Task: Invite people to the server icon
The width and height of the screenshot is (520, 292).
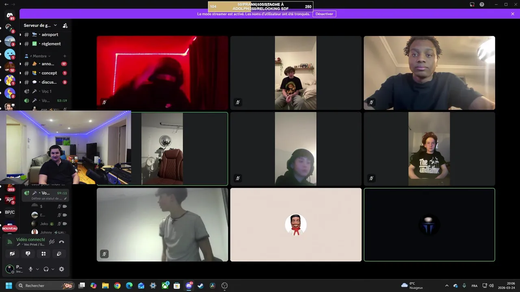Action: click(x=65, y=26)
